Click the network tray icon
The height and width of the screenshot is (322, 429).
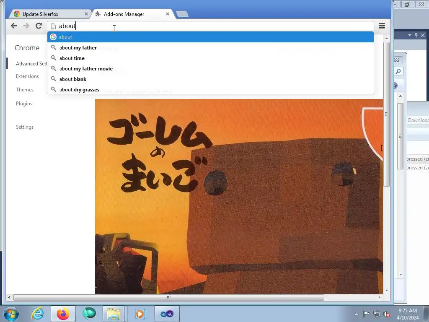click(377, 314)
